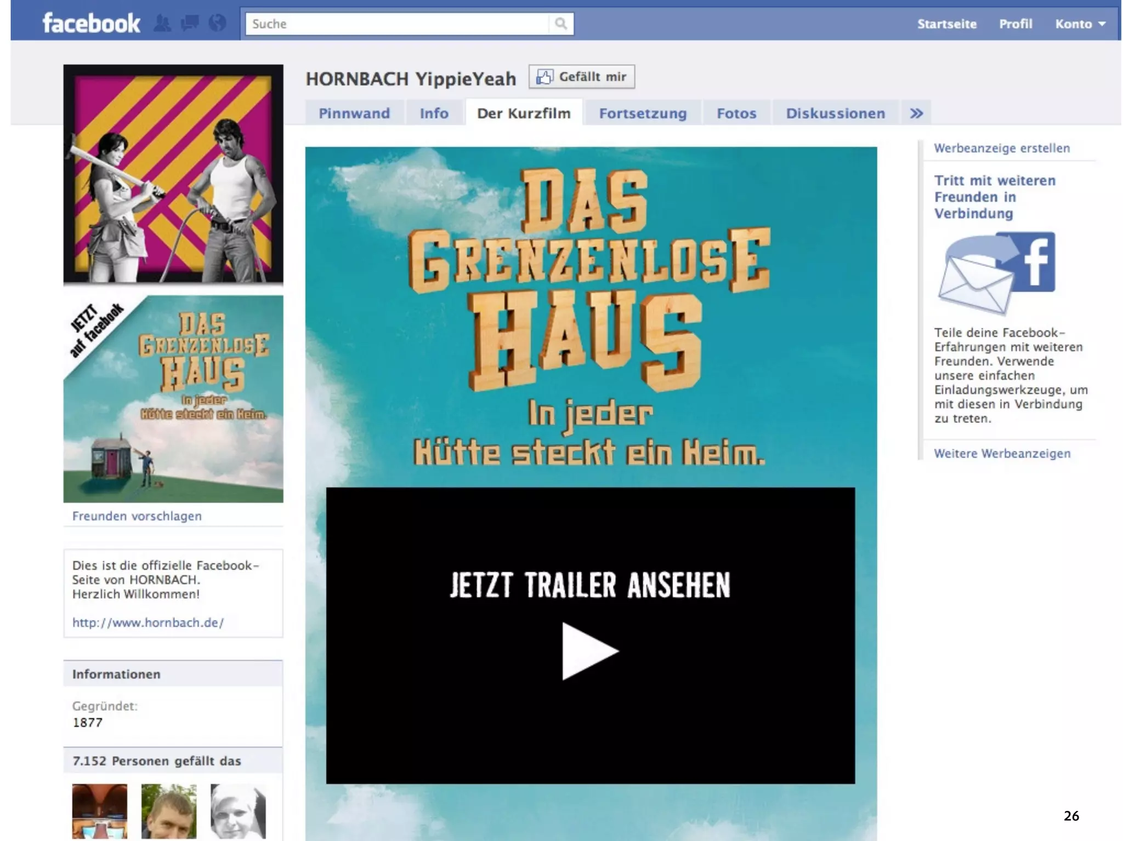Open the messages icon in header
The image size is (1123, 841).
tap(190, 24)
